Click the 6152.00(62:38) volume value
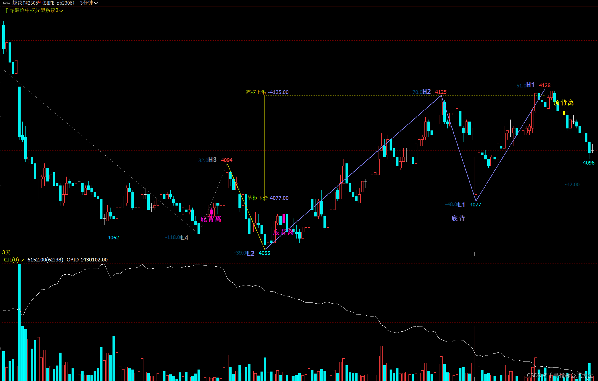This screenshot has height=381, width=598. (x=45, y=260)
